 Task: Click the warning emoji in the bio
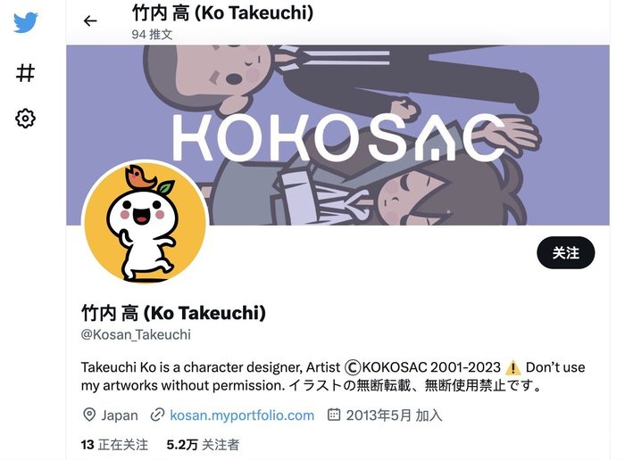point(513,367)
